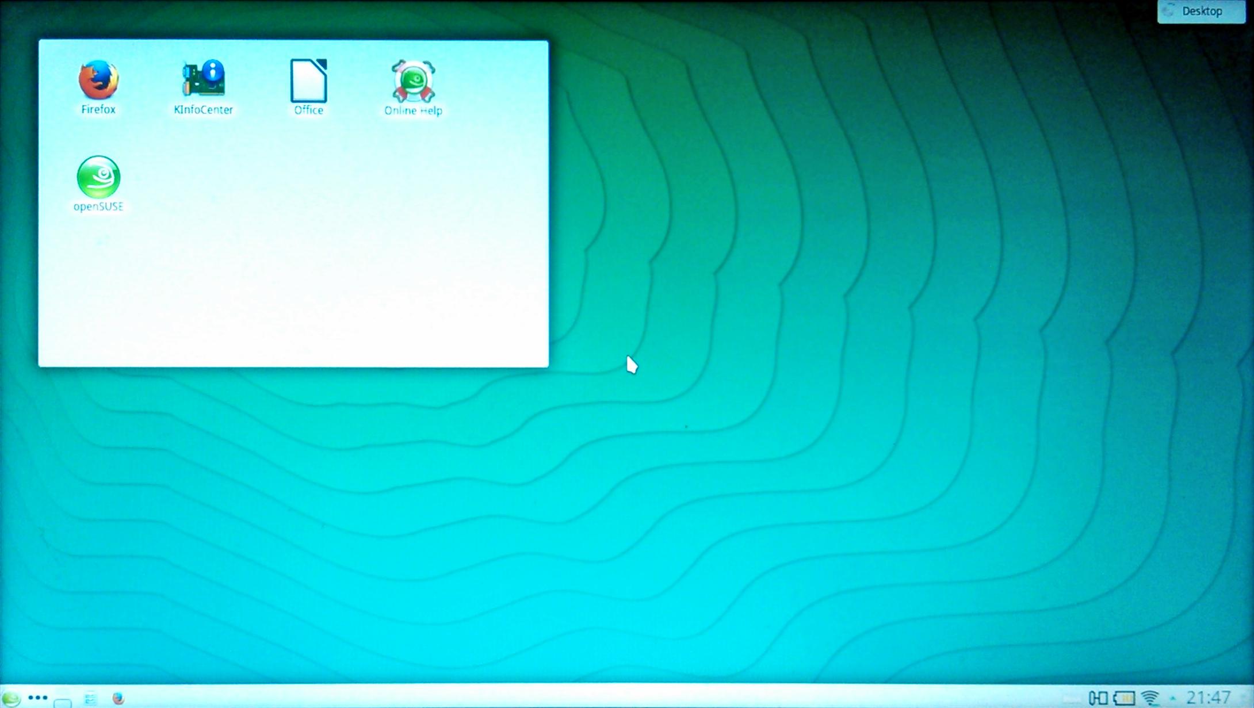Open the openSUSE desktop icon
Viewport: 1254px width, 708px height.
tap(98, 183)
